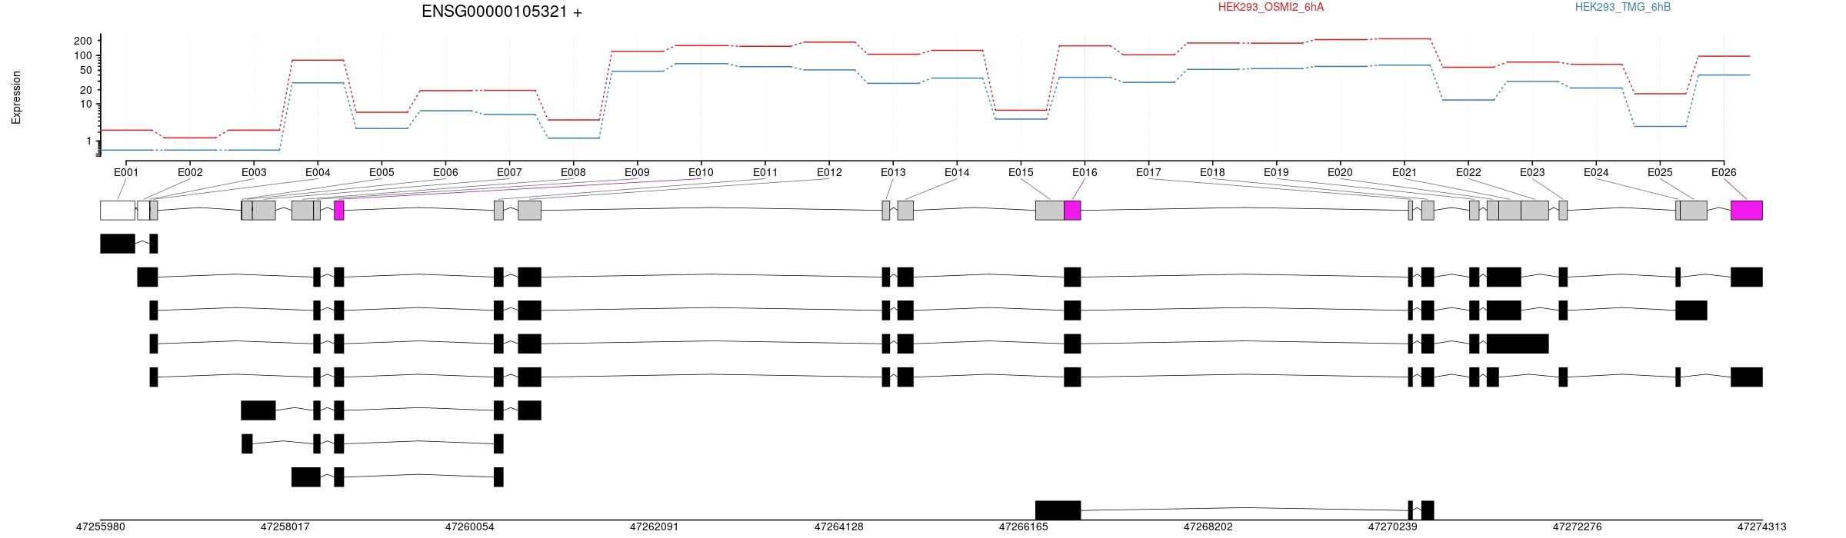
Task: Click the large black exon in first transcript row
Action: click(x=118, y=244)
